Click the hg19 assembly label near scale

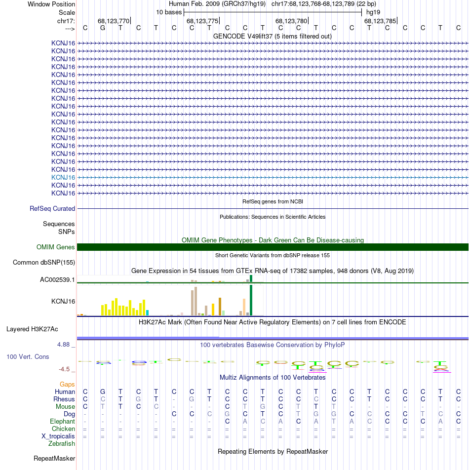click(373, 12)
